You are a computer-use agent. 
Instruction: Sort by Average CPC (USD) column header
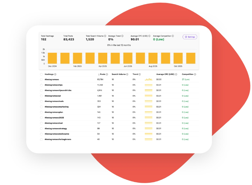(x=165, y=74)
